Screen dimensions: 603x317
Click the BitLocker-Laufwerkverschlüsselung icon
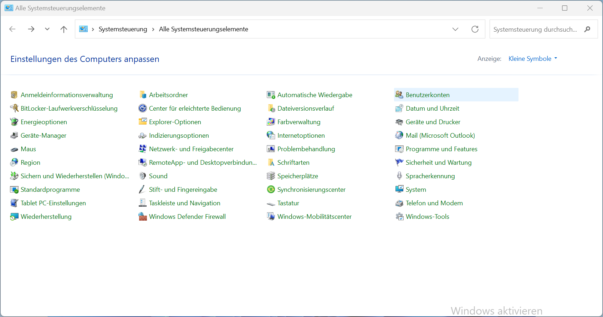click(14, 109)
